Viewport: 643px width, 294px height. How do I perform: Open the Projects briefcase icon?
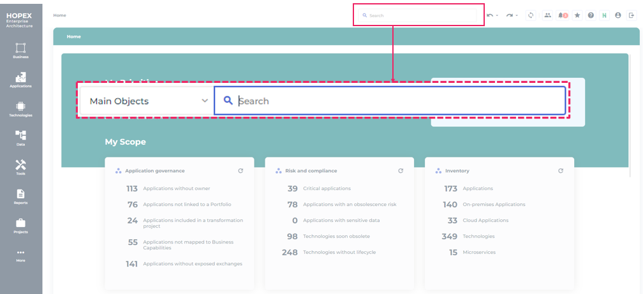click(20, 225)
